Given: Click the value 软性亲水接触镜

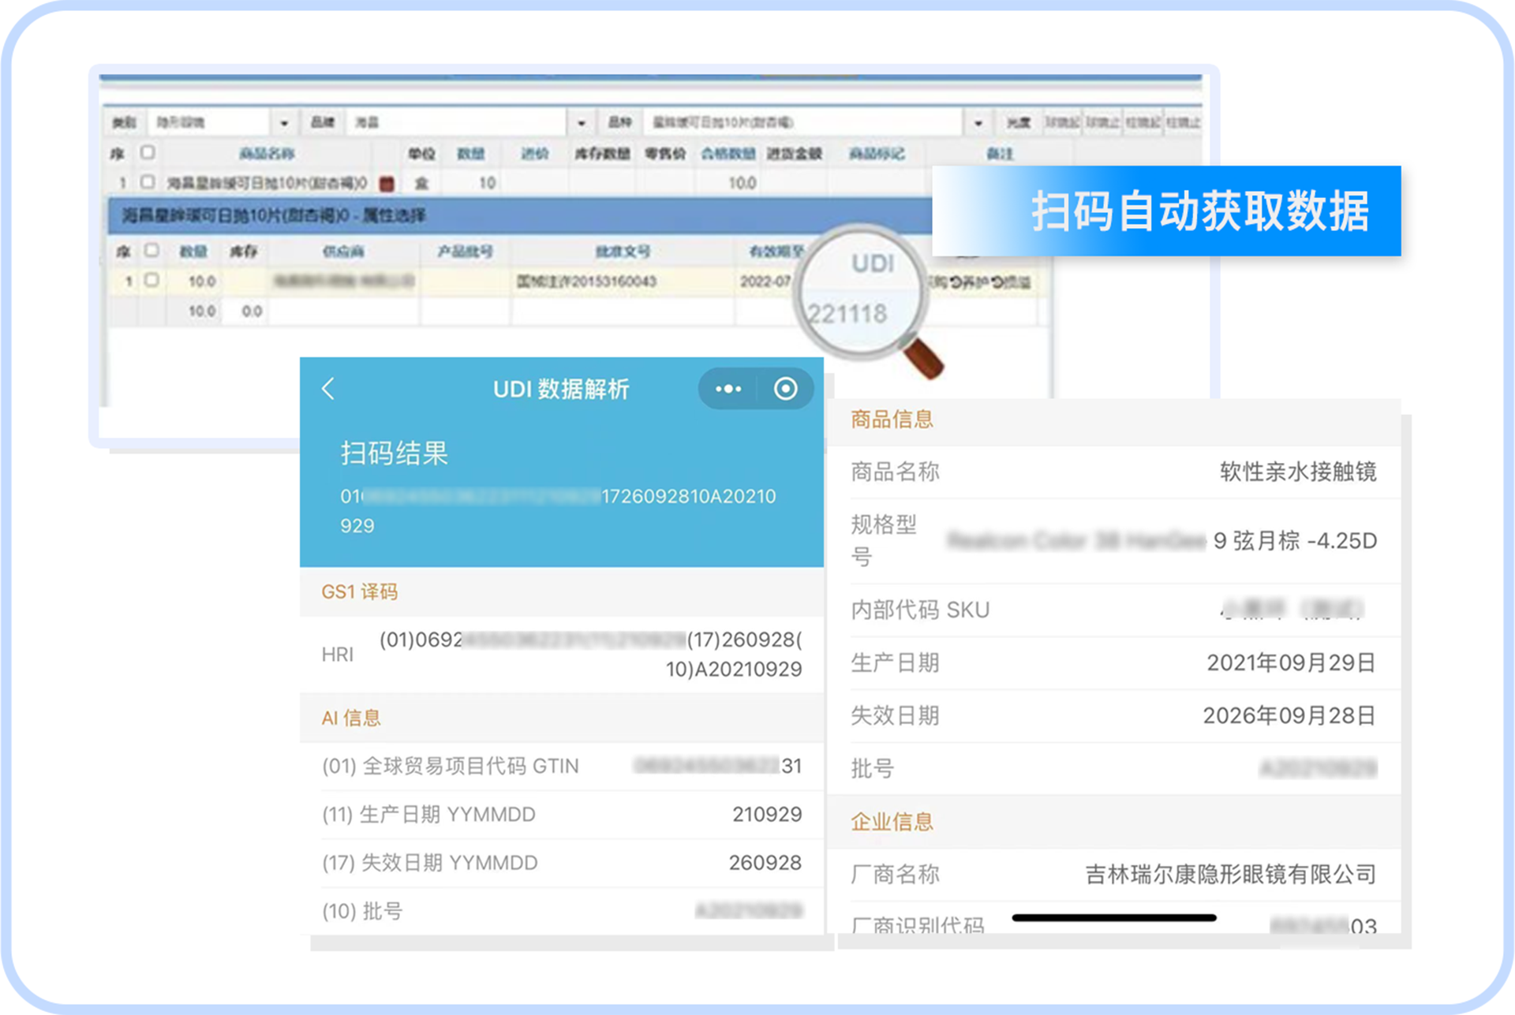Looking at the screenshot, I should click(1298, 472).
